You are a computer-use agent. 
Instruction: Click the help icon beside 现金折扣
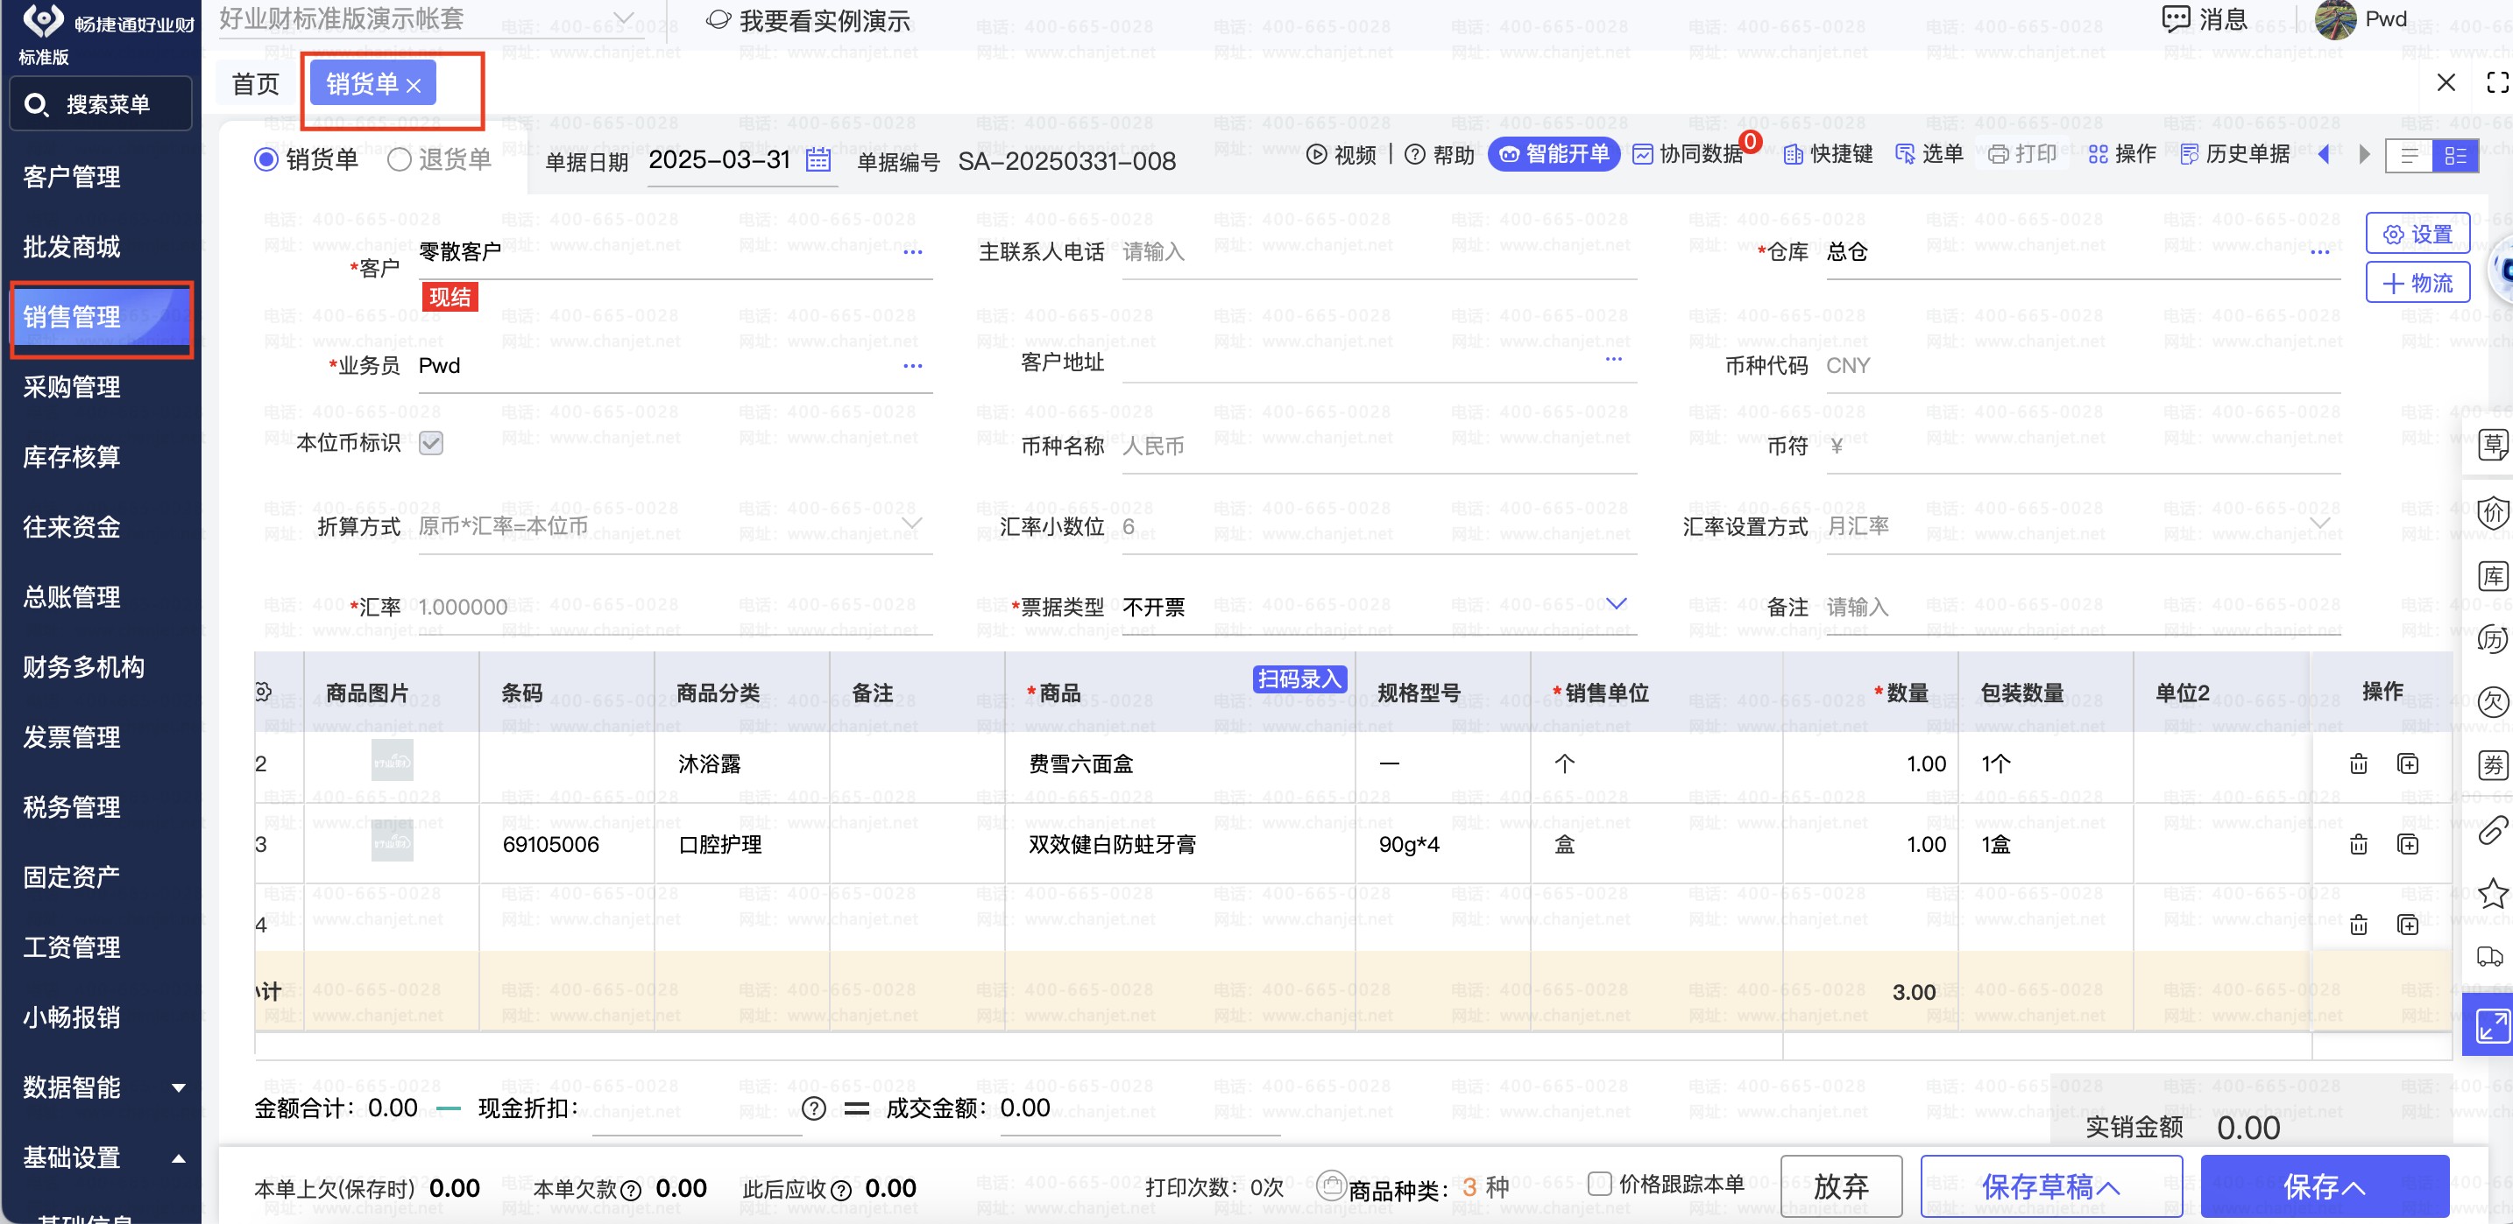pyautogui.click(x=814, y=1108)
